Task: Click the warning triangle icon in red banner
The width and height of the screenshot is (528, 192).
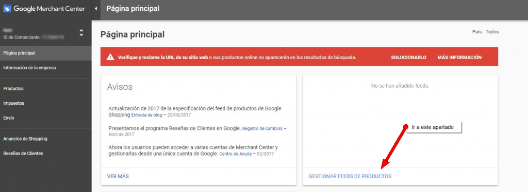Action: coord(110,57)
